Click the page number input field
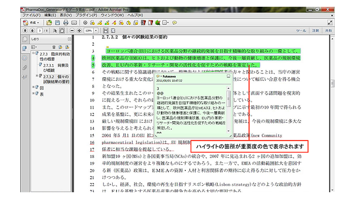 pyautogui.click(x=41, y=30)
